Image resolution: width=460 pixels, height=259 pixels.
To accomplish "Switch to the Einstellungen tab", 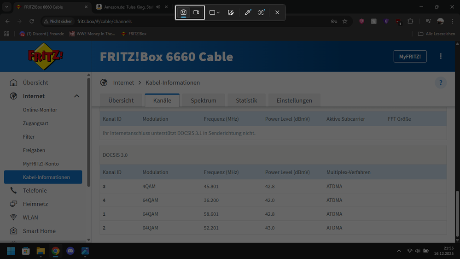I will (x=294, y=100).
